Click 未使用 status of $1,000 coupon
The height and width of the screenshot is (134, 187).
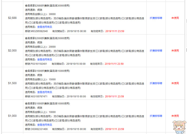pos(175,116)
